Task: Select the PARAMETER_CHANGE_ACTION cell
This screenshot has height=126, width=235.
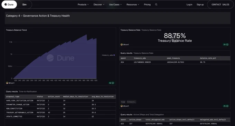Action: click(x=18, y=105)
